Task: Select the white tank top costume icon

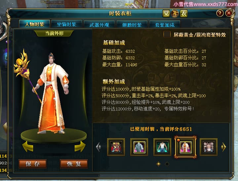Action: (x=162, y=147)
